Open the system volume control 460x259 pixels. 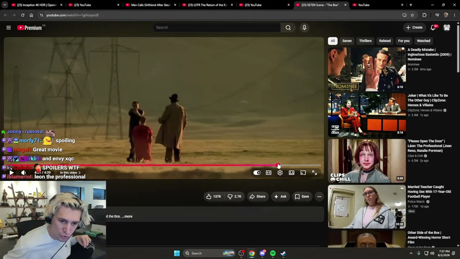pos(432,253)
